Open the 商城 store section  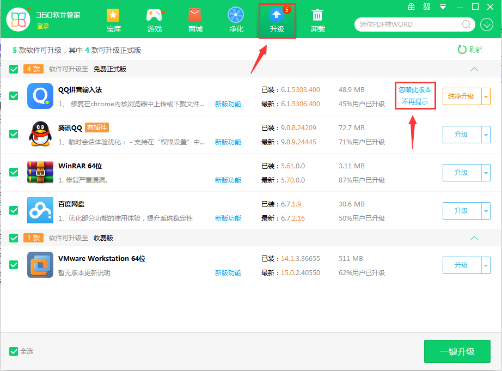pyautogui.click(x=195, y=21)
